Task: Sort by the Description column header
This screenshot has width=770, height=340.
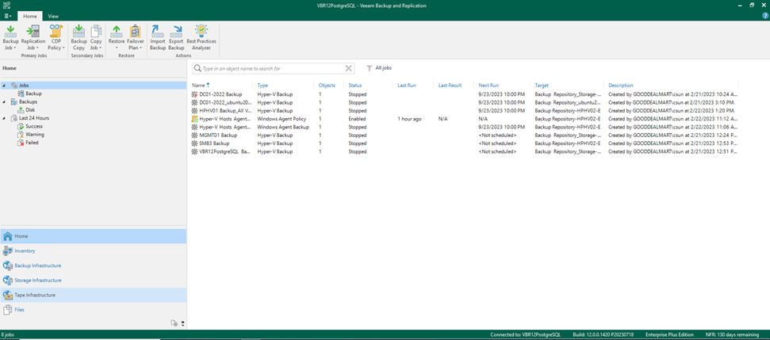Action: (621, 85)
